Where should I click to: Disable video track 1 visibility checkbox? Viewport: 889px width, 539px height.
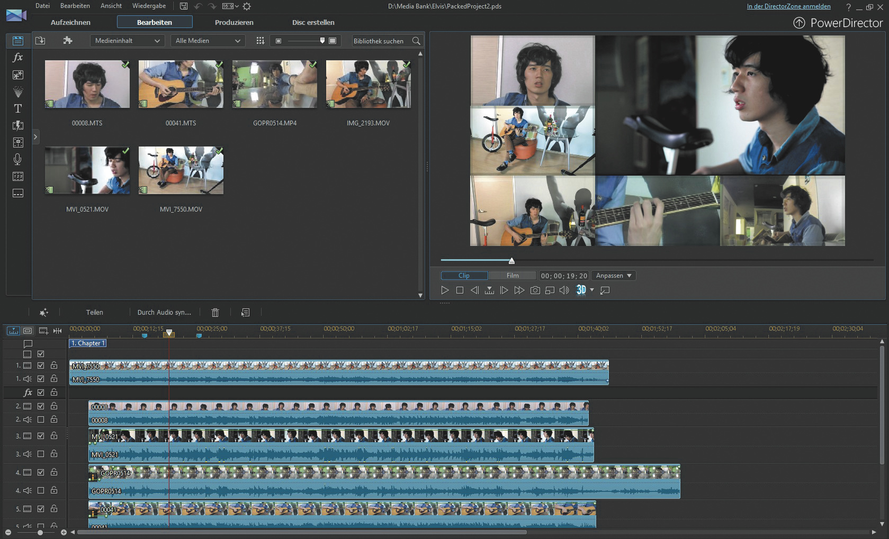[x=41, y=366]
